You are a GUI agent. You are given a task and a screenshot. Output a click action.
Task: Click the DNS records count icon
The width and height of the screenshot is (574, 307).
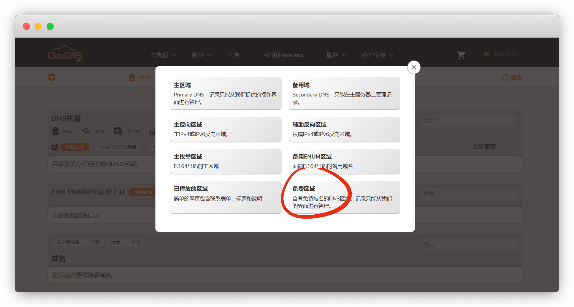(x=118, y=131)
